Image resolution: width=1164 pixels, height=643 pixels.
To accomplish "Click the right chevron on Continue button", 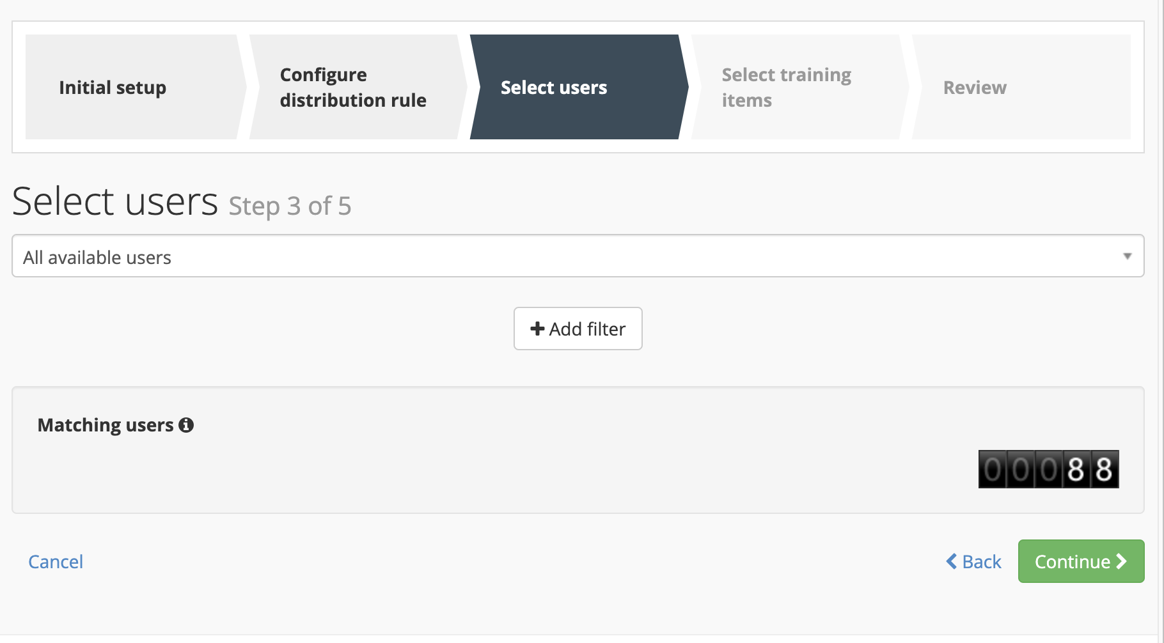I will click(1121, 561).
